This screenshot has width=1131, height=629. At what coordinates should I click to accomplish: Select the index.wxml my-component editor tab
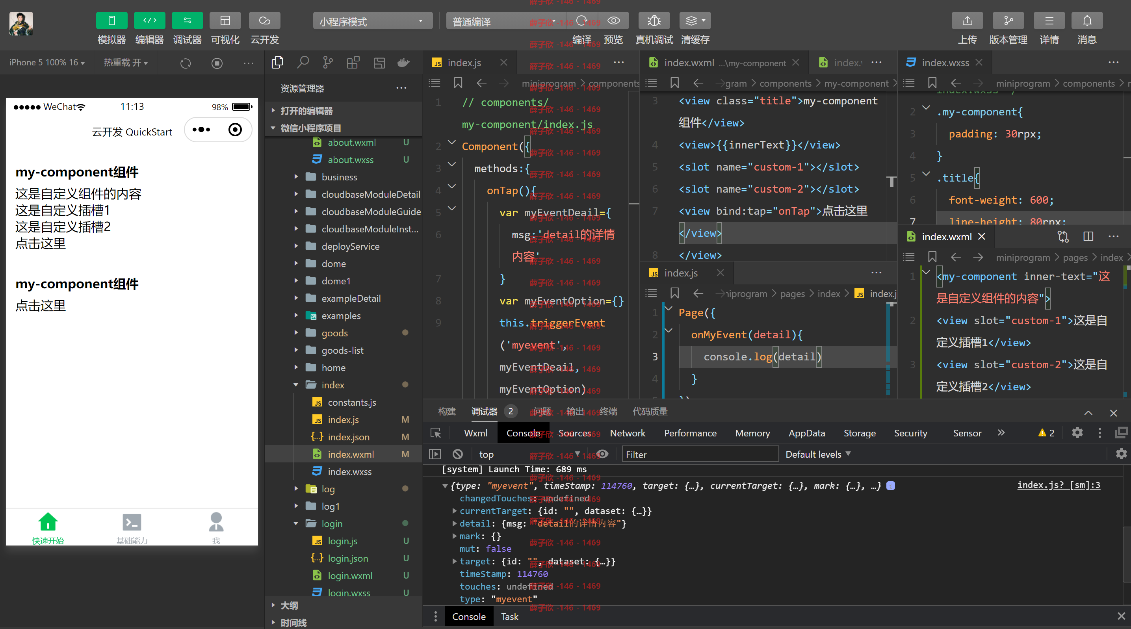click(724, 63)
